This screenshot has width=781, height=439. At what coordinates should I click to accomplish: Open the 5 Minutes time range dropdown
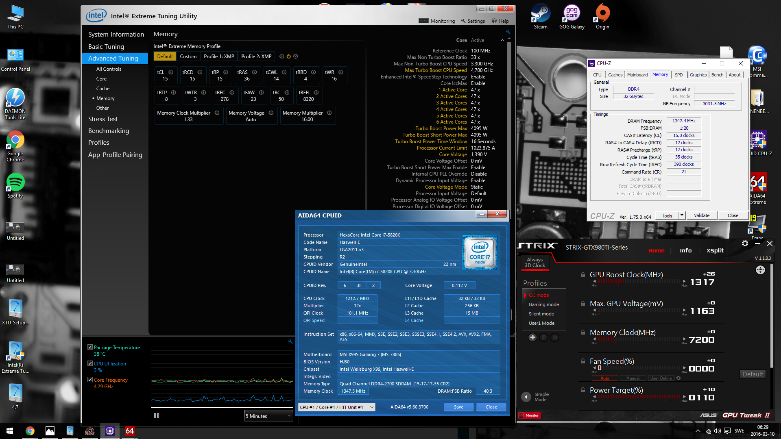pyautogui.click(x=268, y=416)
